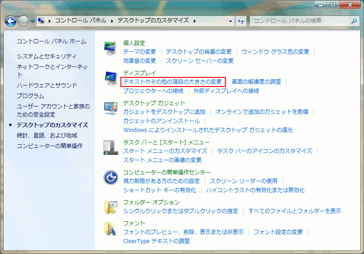The height and width of the screenshot is (254, 364).
Task: Click the search magnifier icon
Action: coord(354,21)
